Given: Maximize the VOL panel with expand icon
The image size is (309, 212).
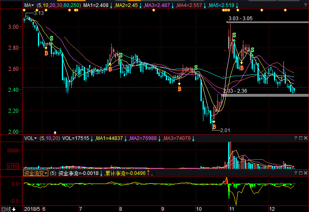Looking at the screenshot, I should pyautogui.click(x=301, y=138).
